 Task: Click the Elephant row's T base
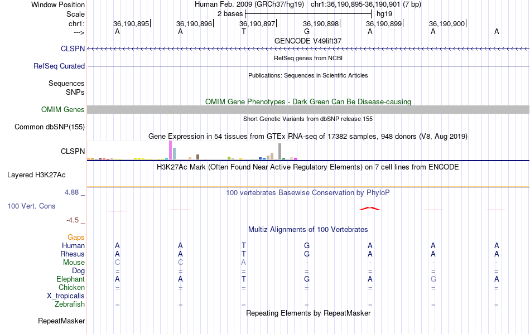[x=244, y=279]
